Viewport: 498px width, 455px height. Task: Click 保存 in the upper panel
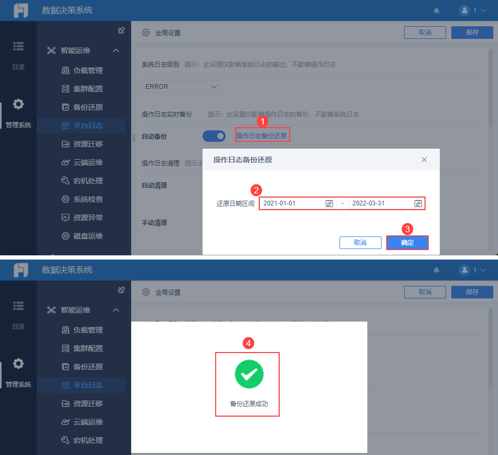tap(472, 33)
